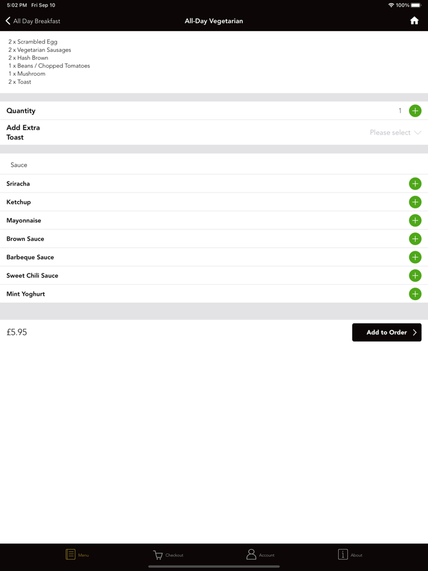
Task: Switch to the Menu tab
Action: click(x=77, y=554)
